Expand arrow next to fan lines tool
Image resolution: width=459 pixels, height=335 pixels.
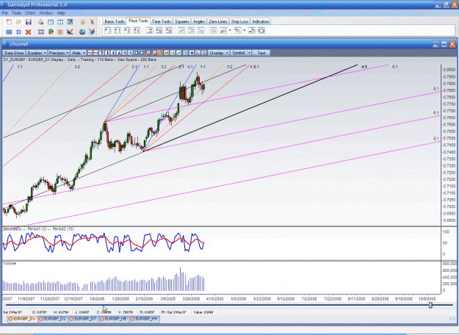click(x=230, y=30)
